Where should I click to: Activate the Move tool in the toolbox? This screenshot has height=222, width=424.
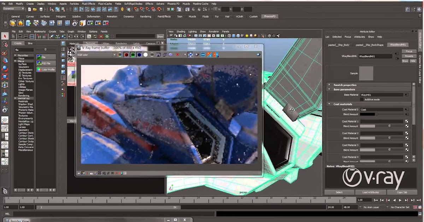pos(5,61)
